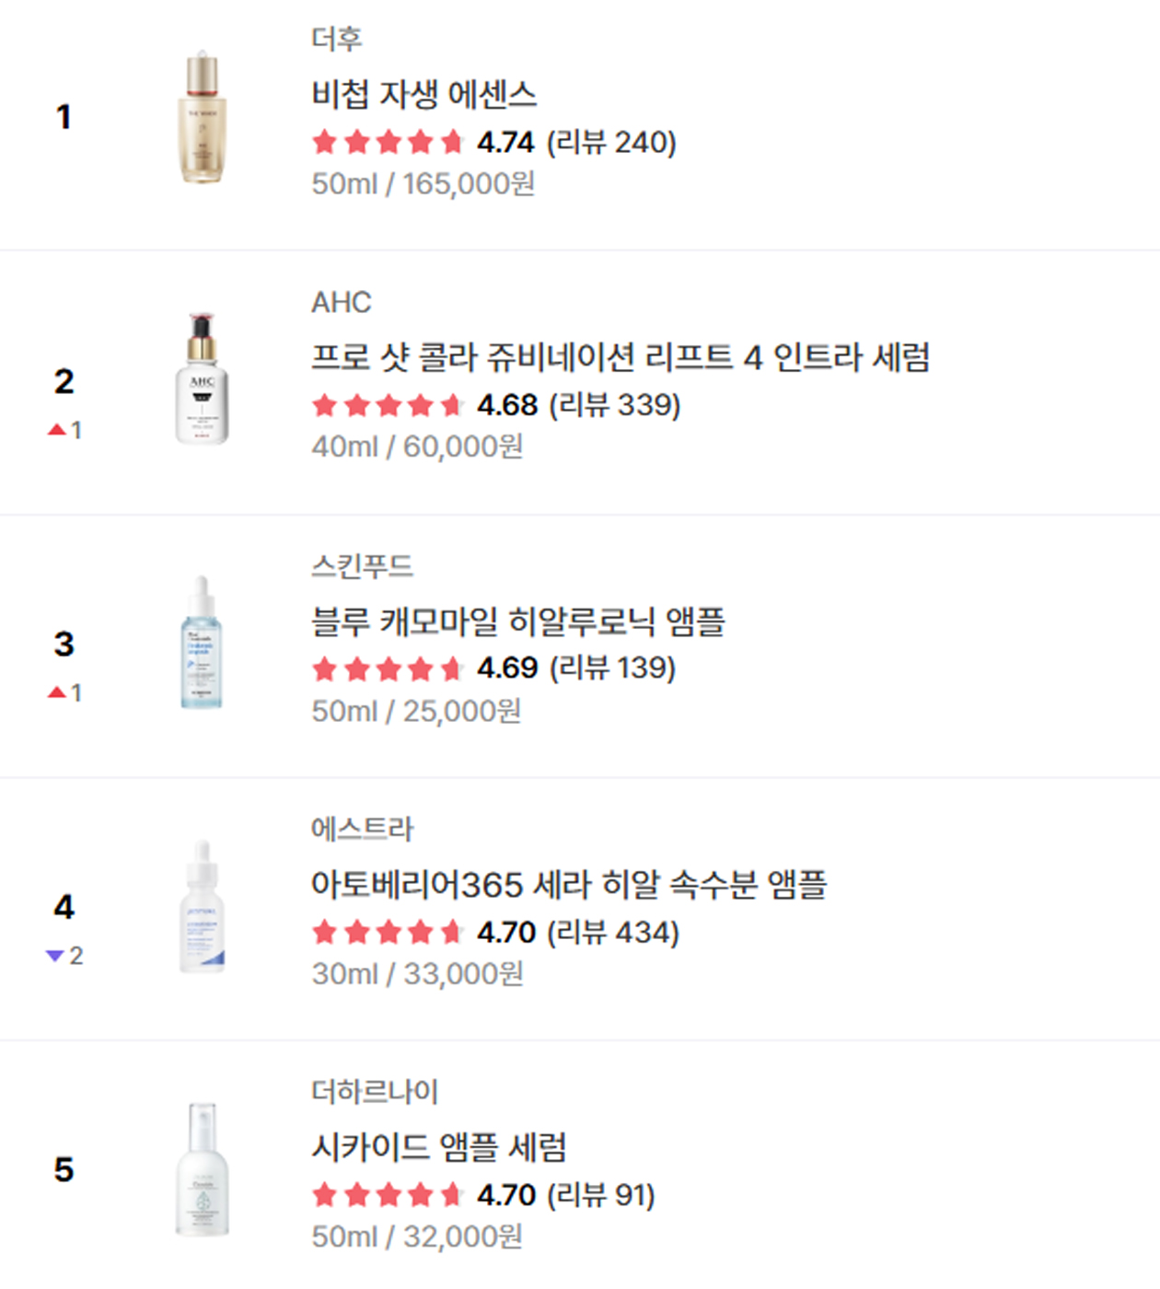The image size is (1160, 1289).
Task: Click purple down-arrow rank change on rank 4
Action: pos(64,956)
